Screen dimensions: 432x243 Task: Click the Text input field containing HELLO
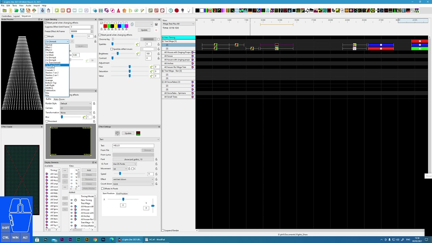coord(133,145)
